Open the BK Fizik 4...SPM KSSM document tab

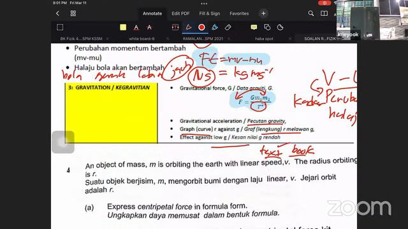81,39
